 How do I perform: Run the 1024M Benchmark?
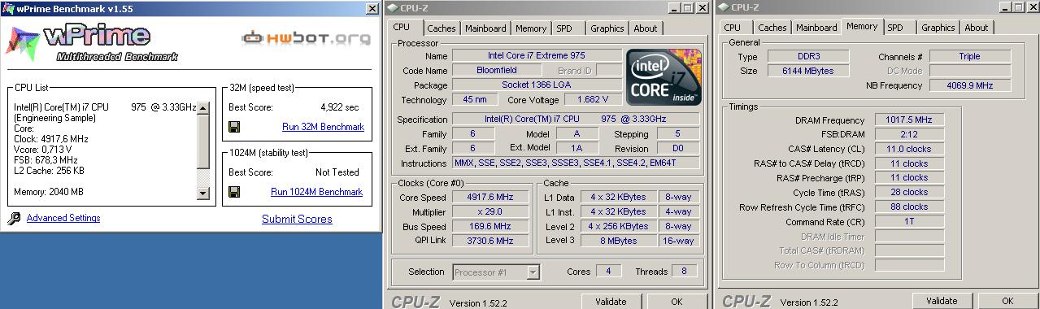316,192
